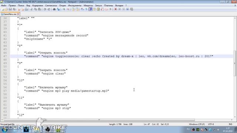Print the document using the Print icon
The image size is (237, 133).
(26, 9)
